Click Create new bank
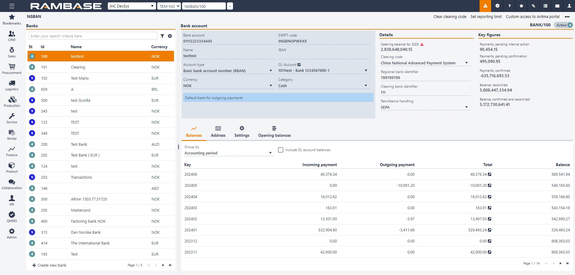This screenshot has width=575, height=275. tap(49, 265)
